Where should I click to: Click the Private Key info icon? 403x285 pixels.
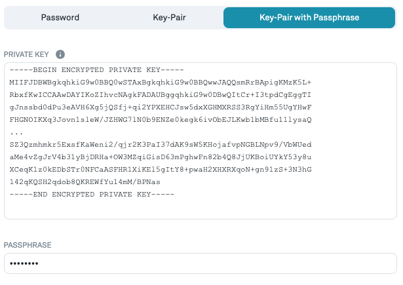[x=60, y=54]
